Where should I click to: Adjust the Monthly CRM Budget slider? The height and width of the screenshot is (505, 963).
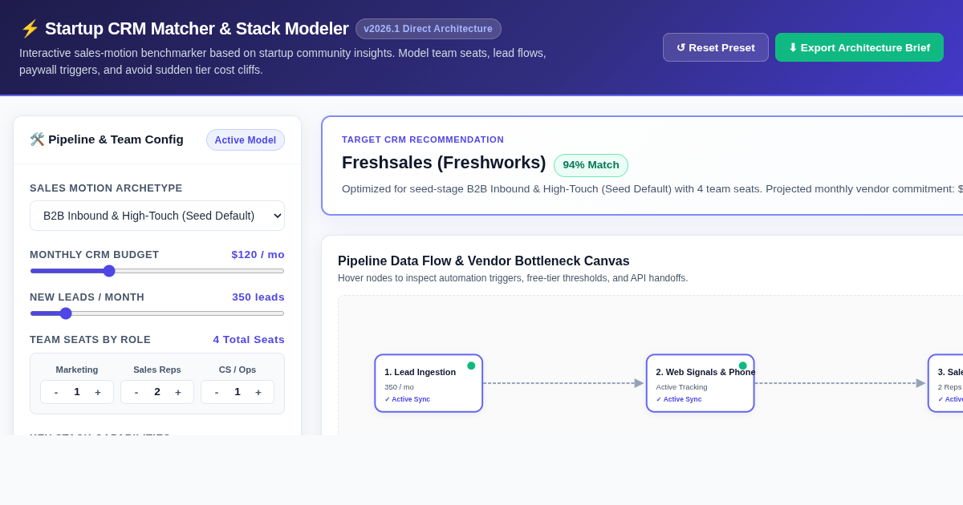pyautogui.click(x=157, y=271)
